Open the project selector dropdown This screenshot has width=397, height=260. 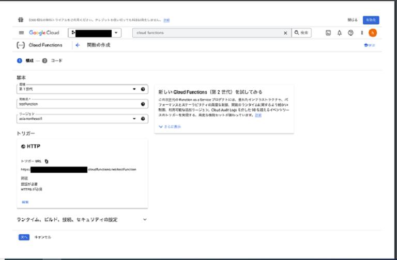click(x=95, y=33)
